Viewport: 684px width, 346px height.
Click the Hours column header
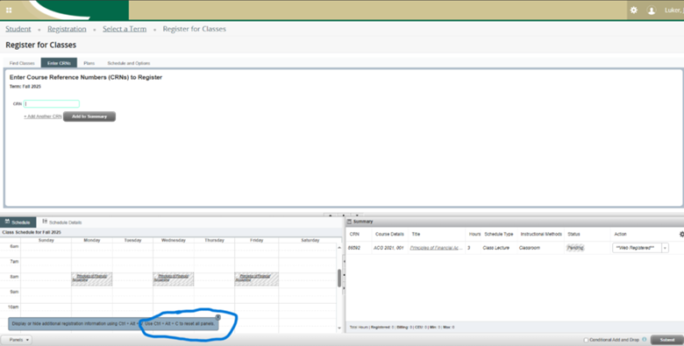tap(474, 234)
